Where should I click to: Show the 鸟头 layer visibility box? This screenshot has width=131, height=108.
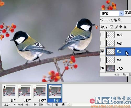pyautogui.click(x=102, y=35)
